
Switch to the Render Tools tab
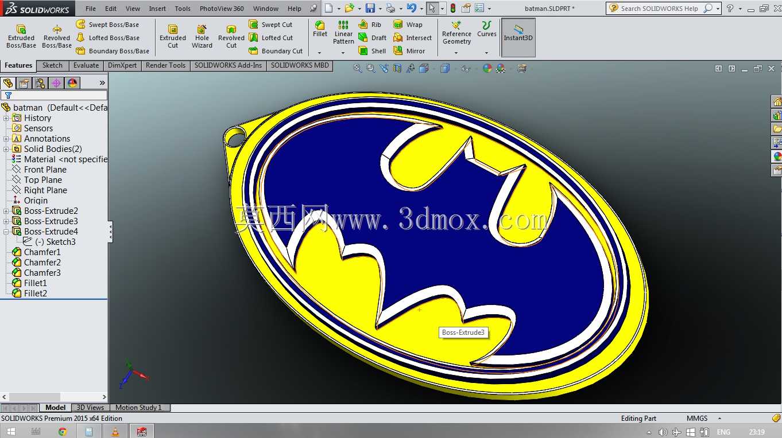click(x=165, y=65)
